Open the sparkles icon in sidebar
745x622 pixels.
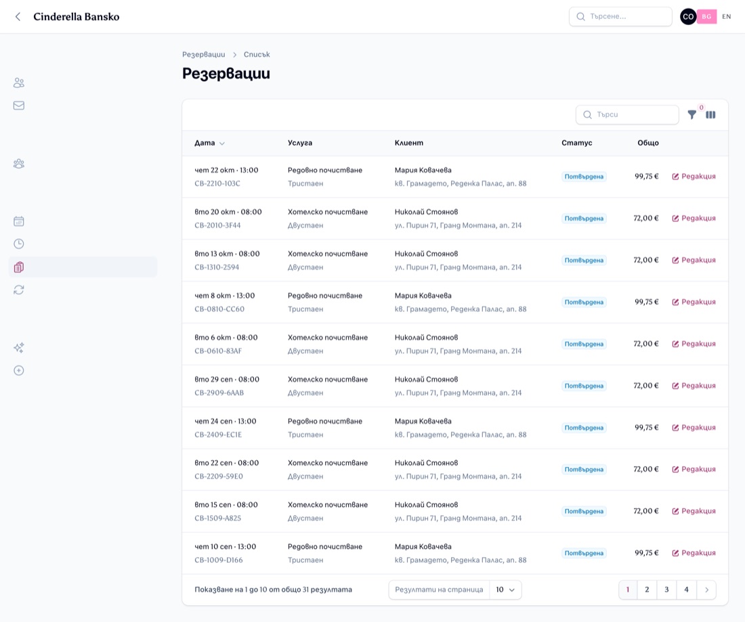[19, 348]
